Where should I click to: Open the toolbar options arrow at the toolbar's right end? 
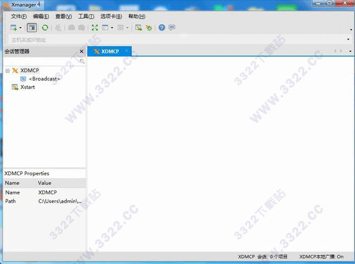(351, 29)
